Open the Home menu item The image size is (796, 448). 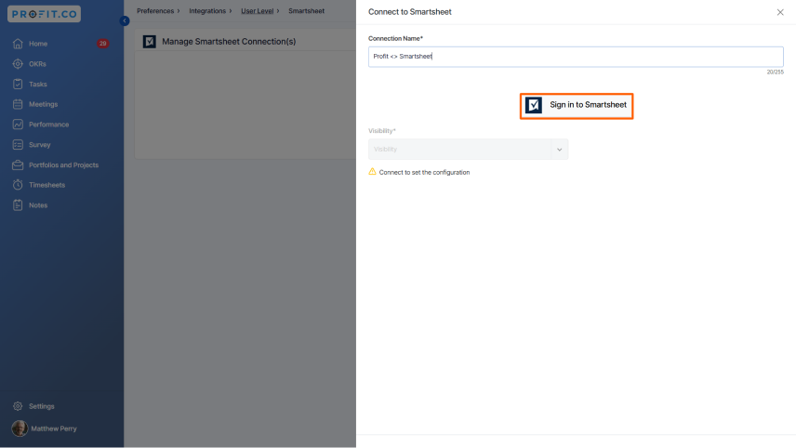[38, 44]
